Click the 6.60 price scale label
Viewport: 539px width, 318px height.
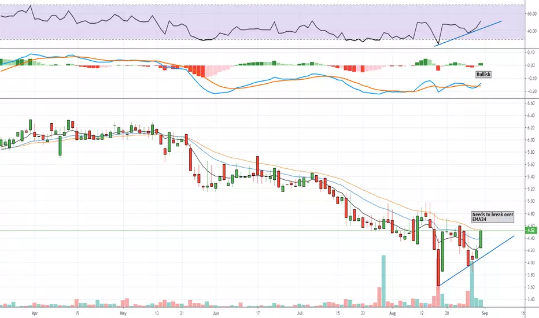click(x=531, y=103)
